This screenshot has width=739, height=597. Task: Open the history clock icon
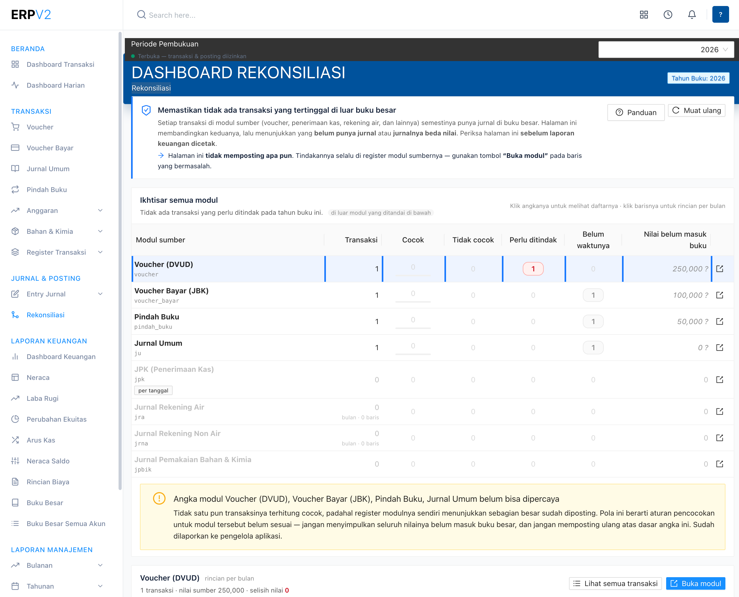[x=668, y=15]
